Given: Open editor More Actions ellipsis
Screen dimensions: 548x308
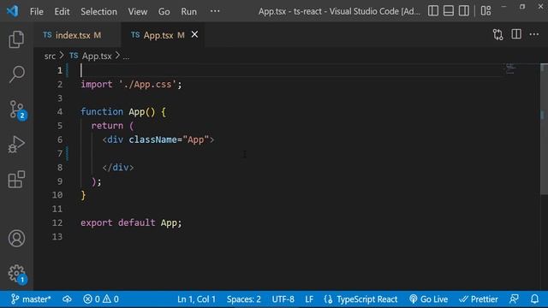Looking at the screenshot, I should coord(534,34).
